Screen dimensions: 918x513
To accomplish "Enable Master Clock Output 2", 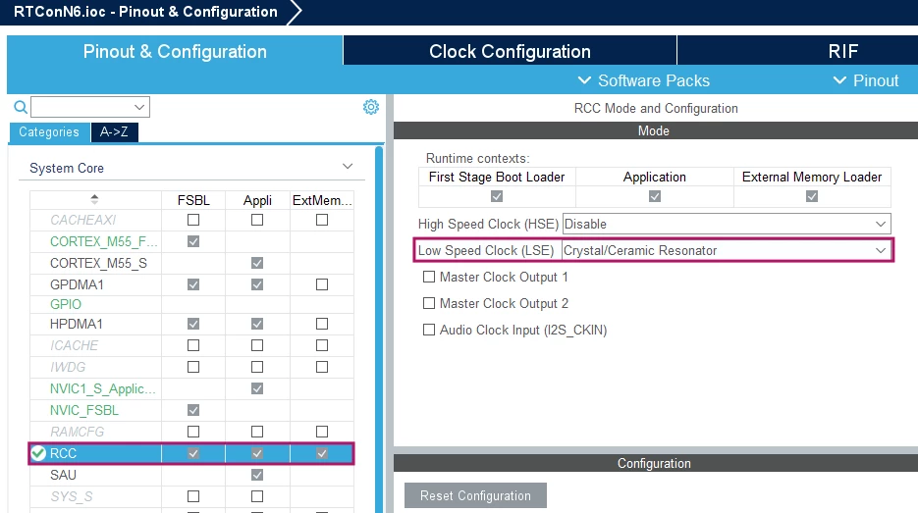I will (429, 303).
